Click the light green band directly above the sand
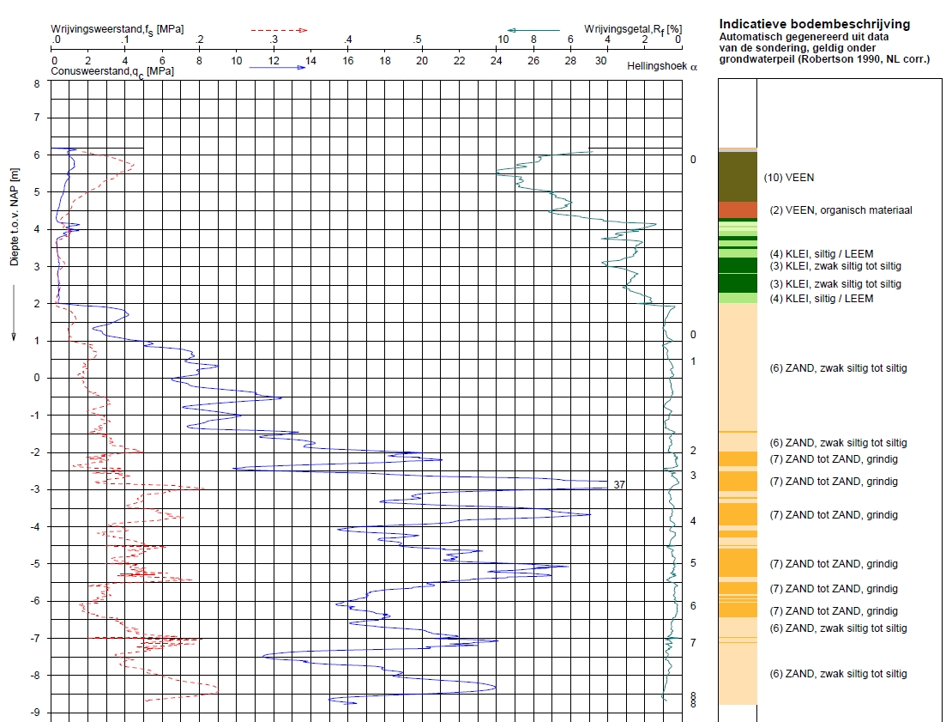 click(x=738, y=298)
